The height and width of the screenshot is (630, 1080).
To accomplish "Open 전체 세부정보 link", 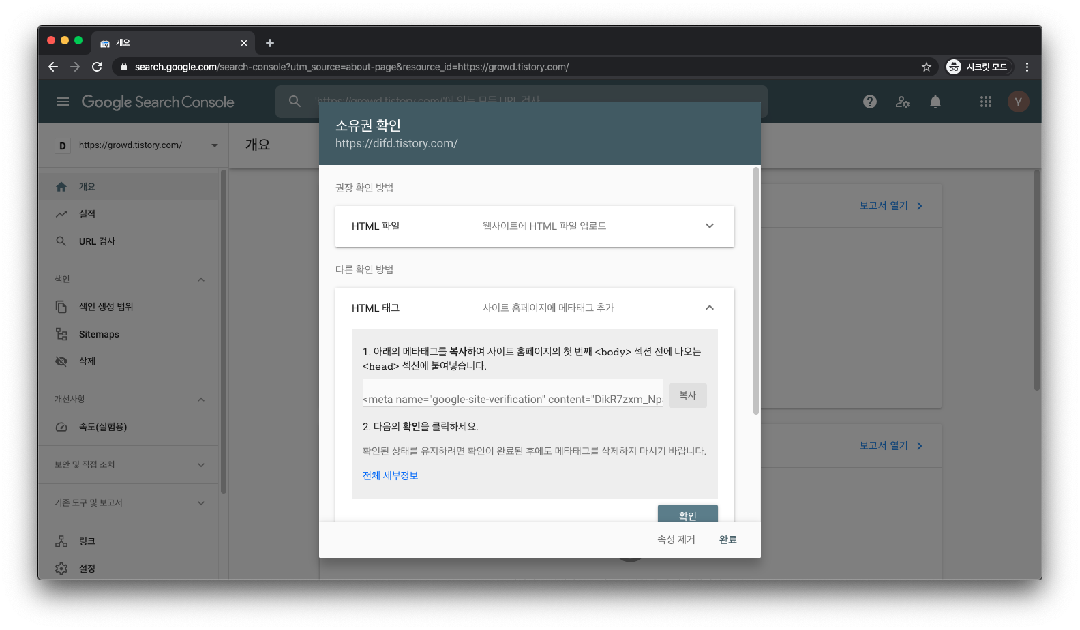I will [x=391, y=476].
